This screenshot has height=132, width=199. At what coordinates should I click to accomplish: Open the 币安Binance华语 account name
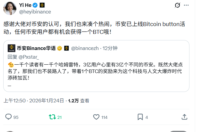[36, 48]
